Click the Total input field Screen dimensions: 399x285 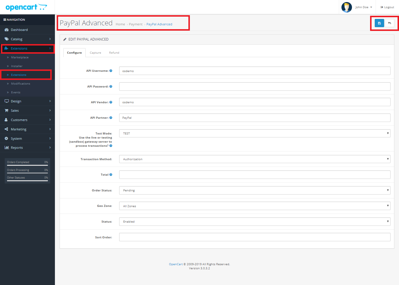pyautogui.click(x=255, y=175)
